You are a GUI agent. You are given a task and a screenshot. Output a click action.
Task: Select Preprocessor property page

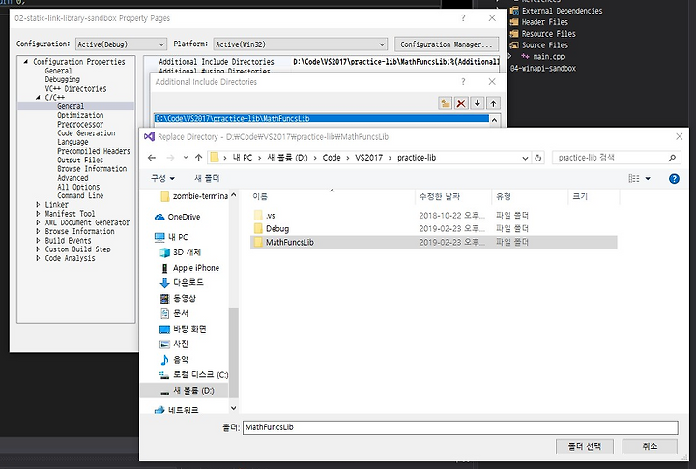tap(80, 125)
